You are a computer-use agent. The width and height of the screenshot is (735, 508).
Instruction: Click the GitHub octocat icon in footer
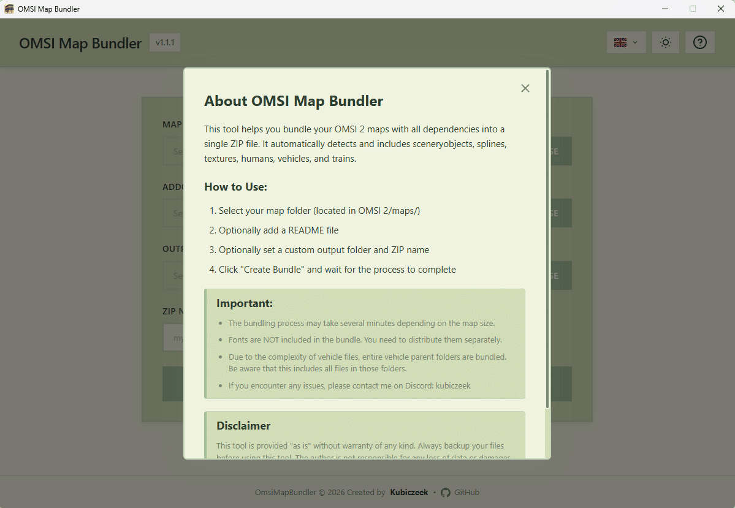point(446,493)
